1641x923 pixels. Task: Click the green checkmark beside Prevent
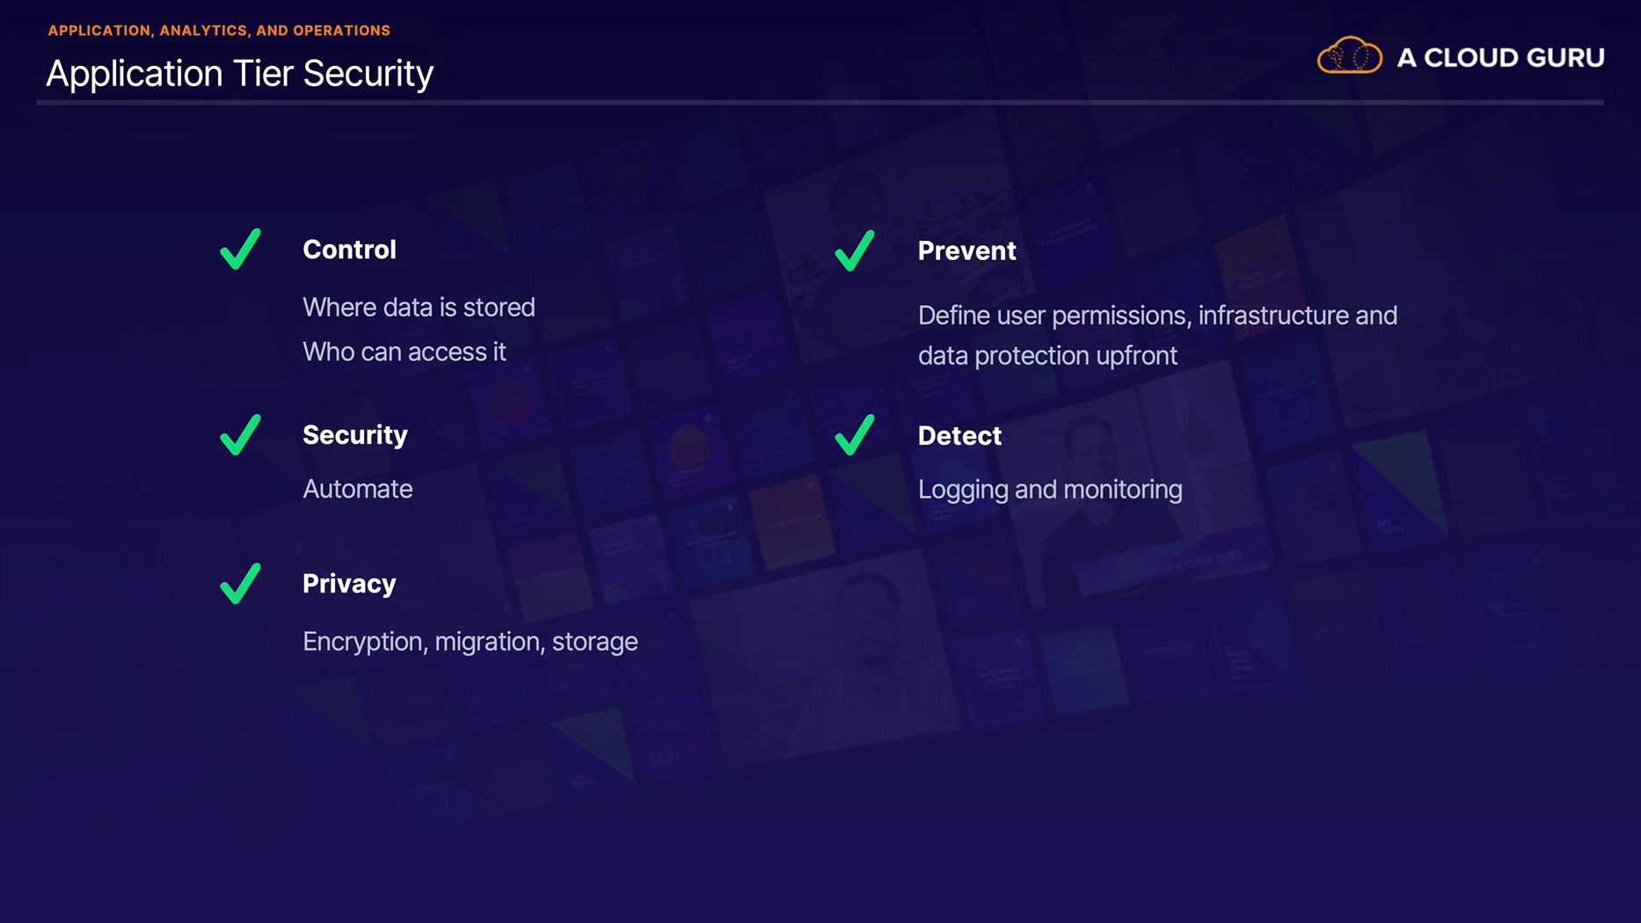click(854, 251)
